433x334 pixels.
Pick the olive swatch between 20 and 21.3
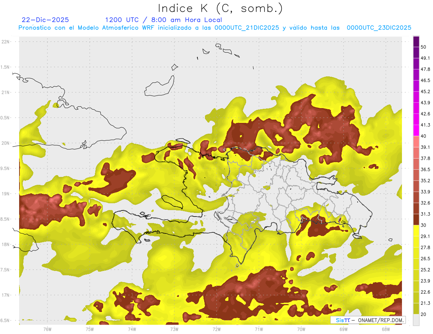click(416, 309)
